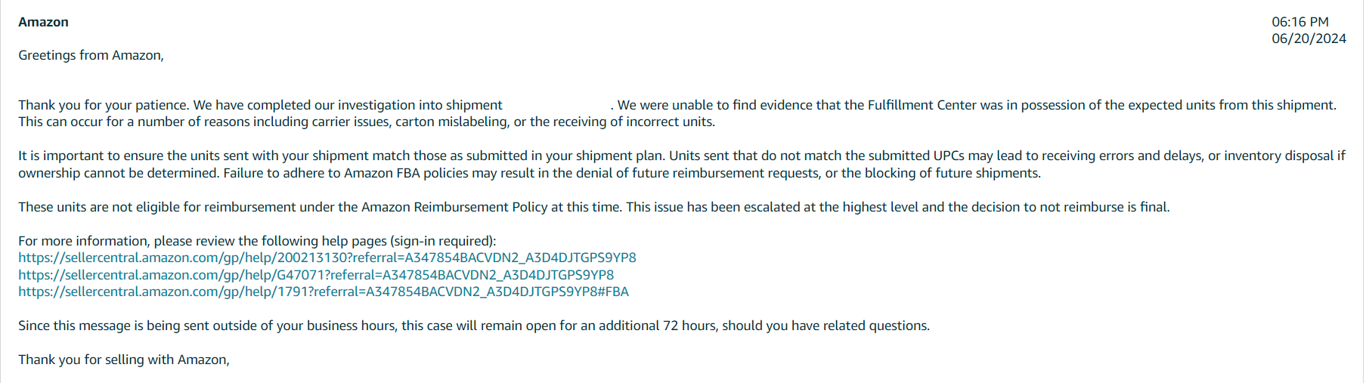1366x383 pixels.
Task: Open the help/200213130 Seller Central link
Action: pyautogui.click(x=327, y=258)
